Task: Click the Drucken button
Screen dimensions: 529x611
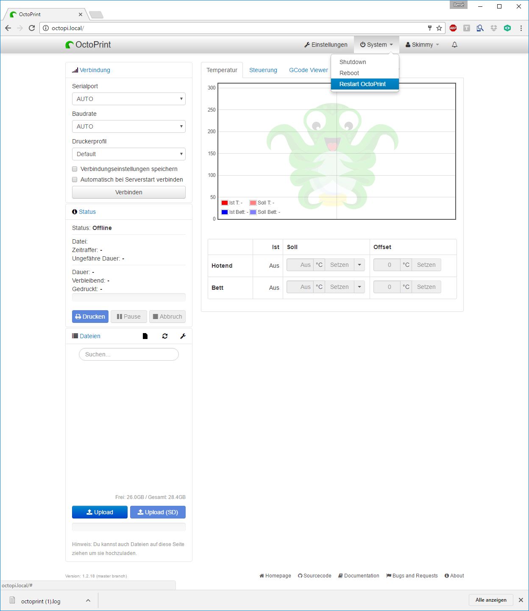Action: (90, 317)
